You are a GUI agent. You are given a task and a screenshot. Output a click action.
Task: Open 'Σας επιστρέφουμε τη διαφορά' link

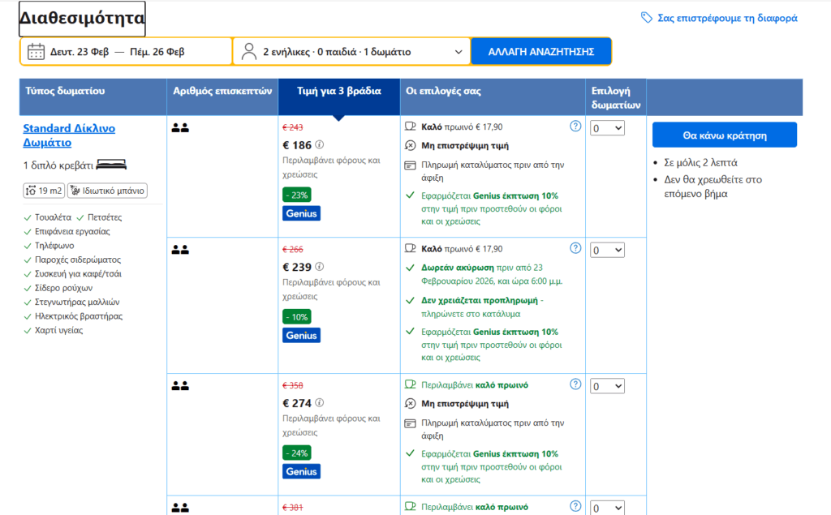pos(727,18)
